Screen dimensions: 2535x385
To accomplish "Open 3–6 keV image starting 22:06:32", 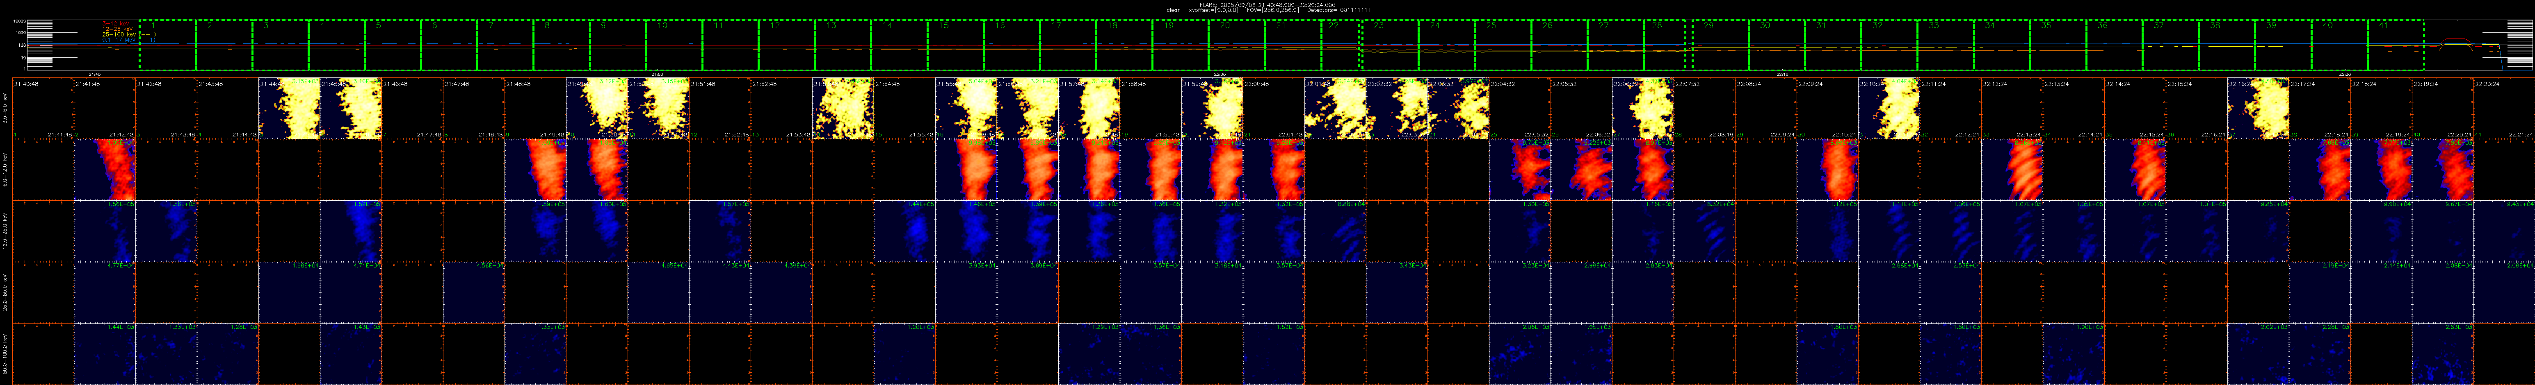I will 1642,108.
